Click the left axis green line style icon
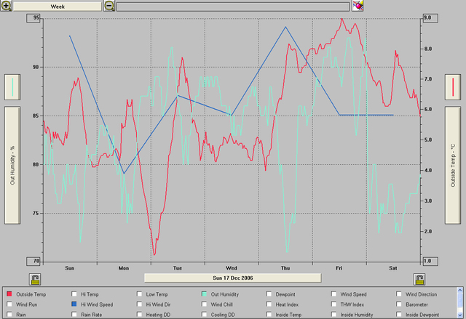Screen dimensions: 466x319 tap(14, 87)
